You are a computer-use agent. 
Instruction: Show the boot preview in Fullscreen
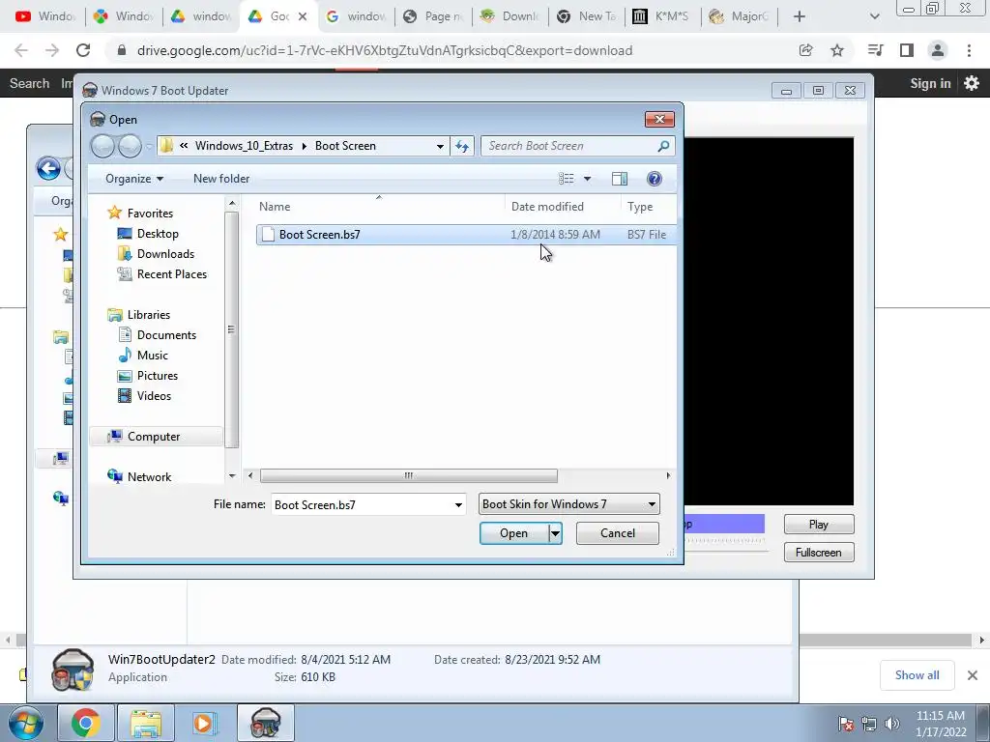(x=818, y=552)
